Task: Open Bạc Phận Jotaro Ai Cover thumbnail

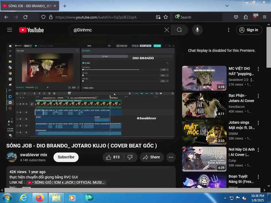Action: 204,105
